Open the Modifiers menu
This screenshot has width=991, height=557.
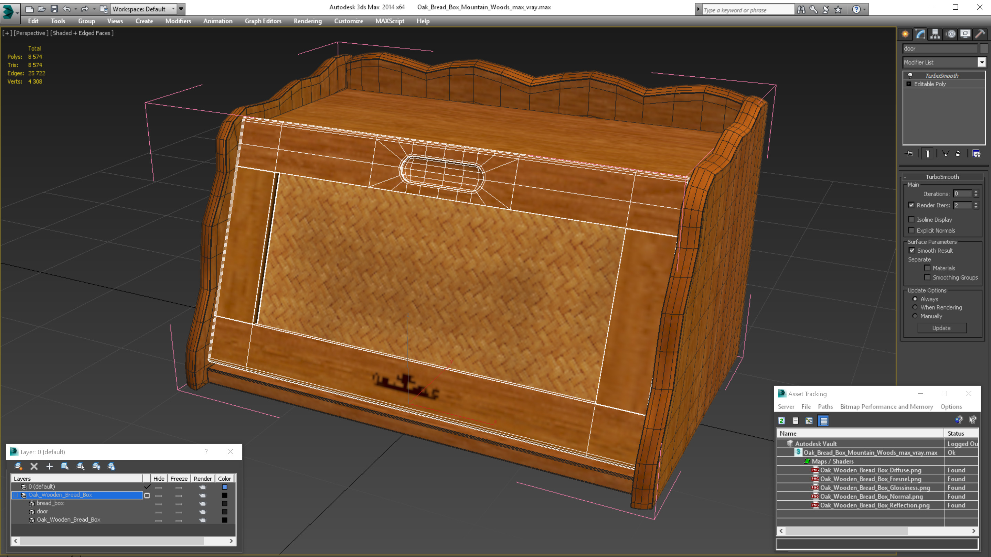[178, 21]
